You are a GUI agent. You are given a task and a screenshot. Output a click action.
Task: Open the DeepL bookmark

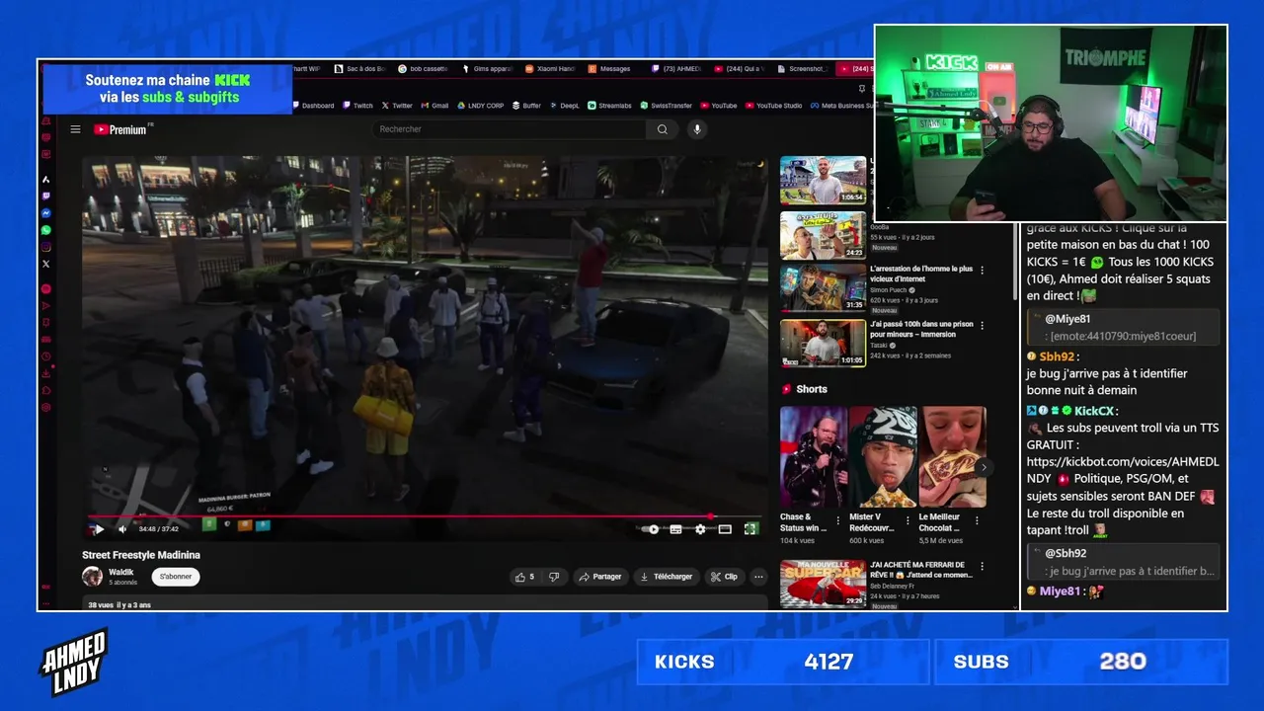pyautogui.click(x=564, y=106)
